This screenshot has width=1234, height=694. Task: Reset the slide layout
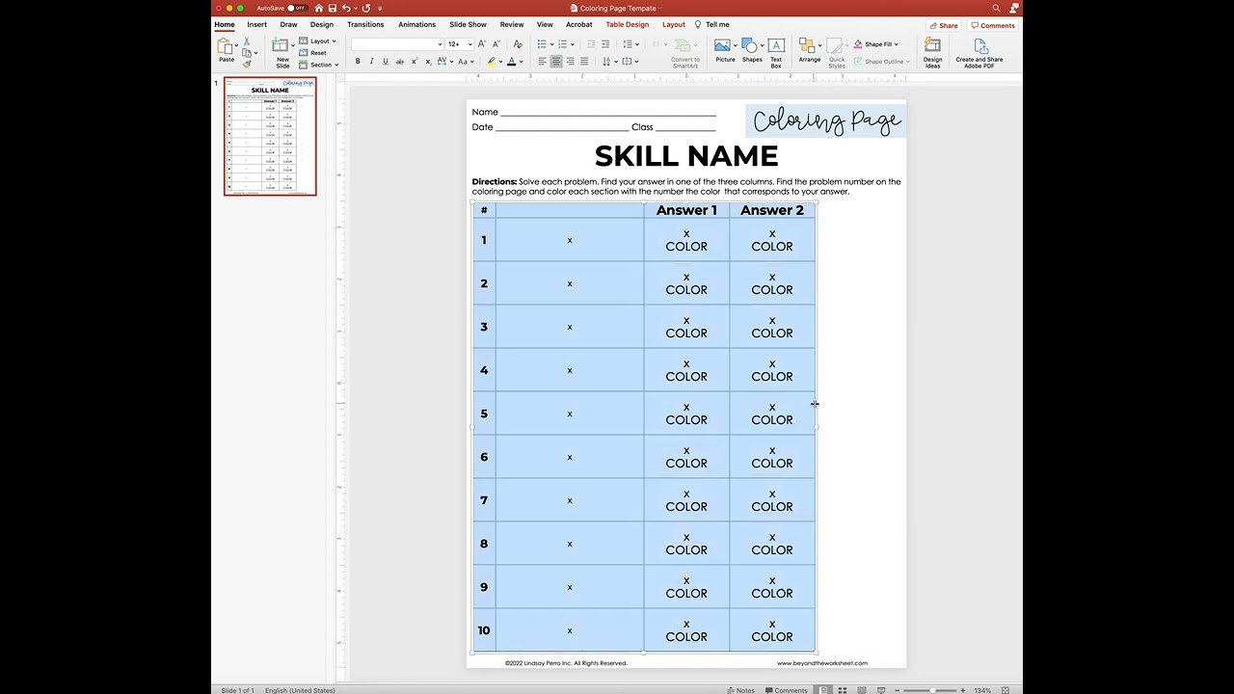(x=313, y=53)
